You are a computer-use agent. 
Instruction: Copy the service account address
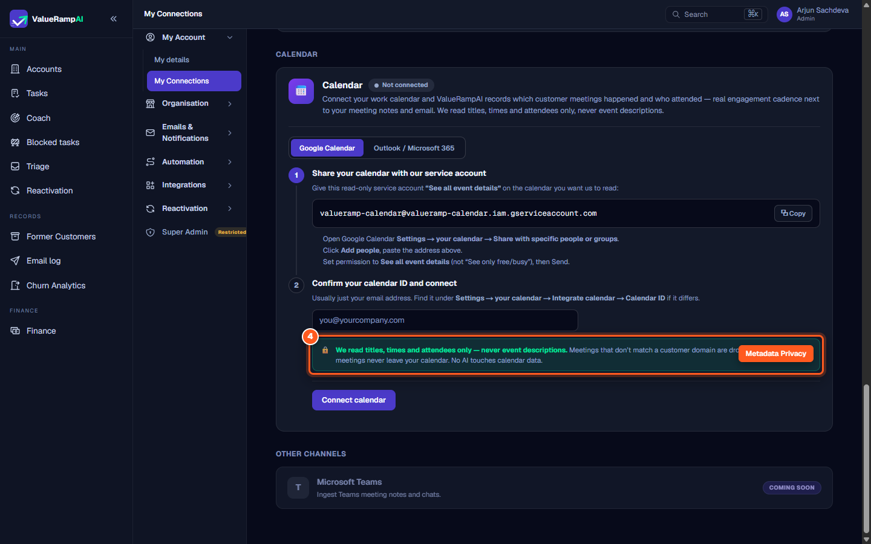793,213
